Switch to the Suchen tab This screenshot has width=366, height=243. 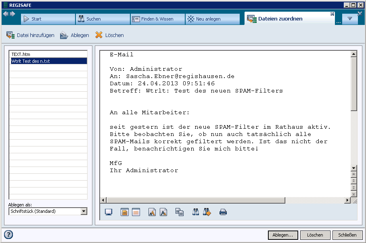pyautogui.click(x=102, y=19)
